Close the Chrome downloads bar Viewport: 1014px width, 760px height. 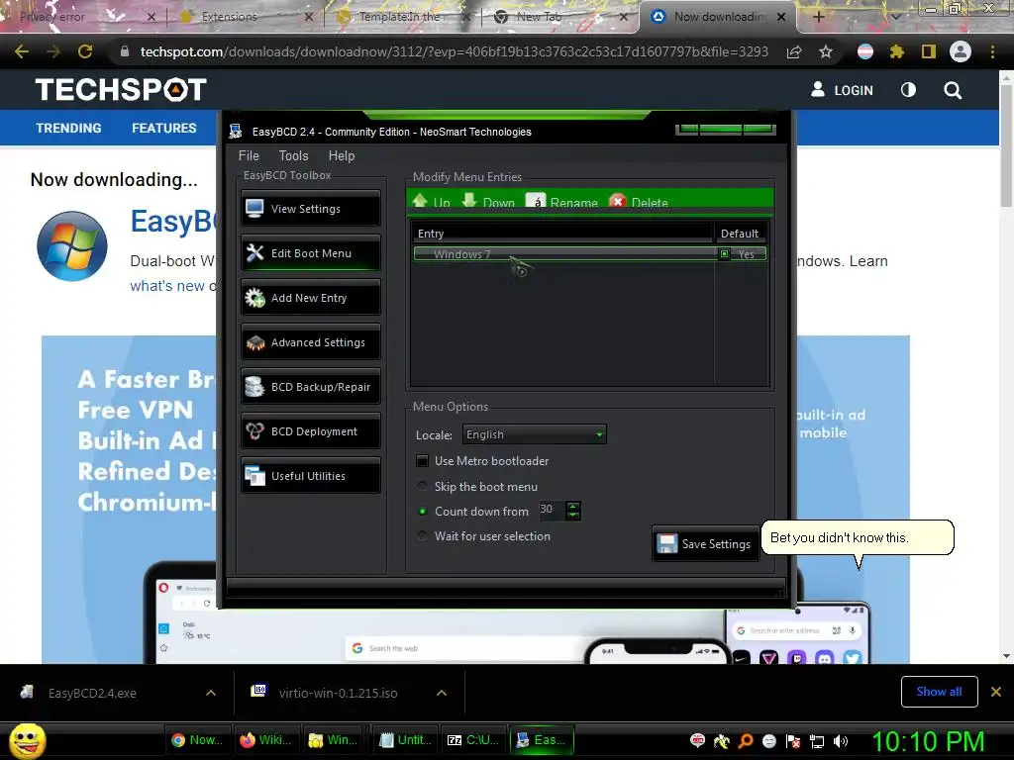[x=996, y=692]
